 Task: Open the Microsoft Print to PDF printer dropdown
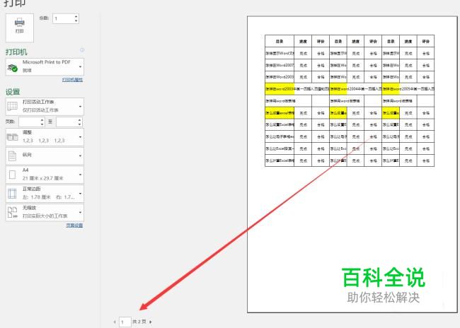(45, 66)
